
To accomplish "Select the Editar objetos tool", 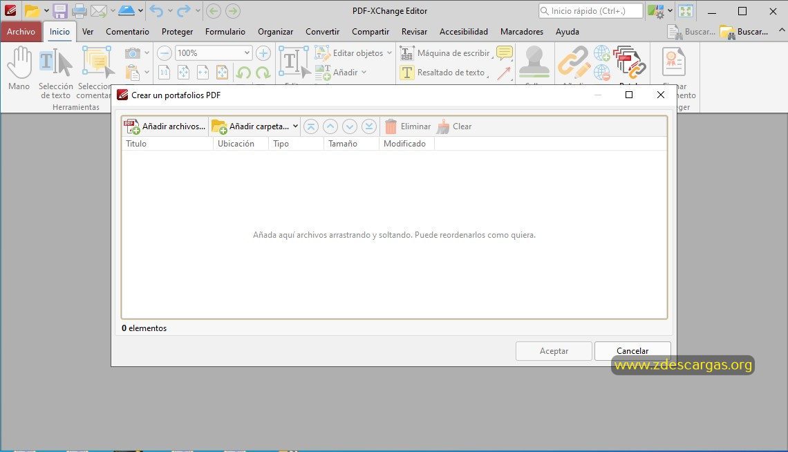I will [x=349, y=53].
